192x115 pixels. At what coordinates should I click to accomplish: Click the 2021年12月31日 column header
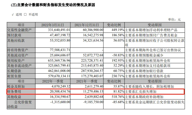[87, 25]
